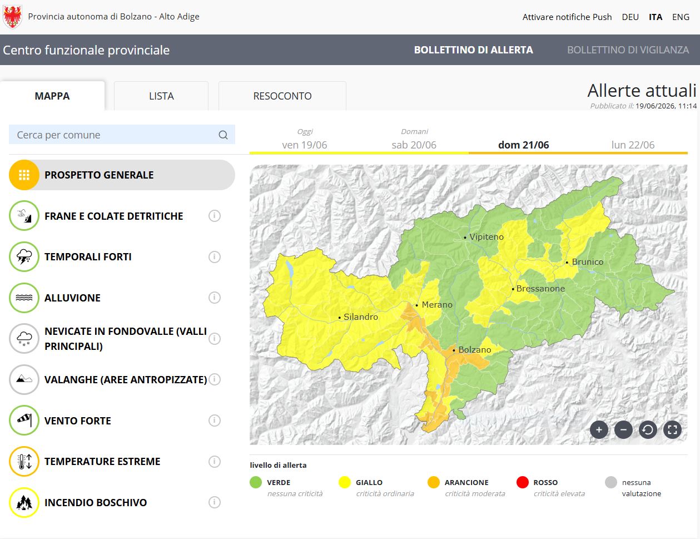Click the Allerte attuali heading
Viewport: 700px width, 539px height.
tap(642, 90)
